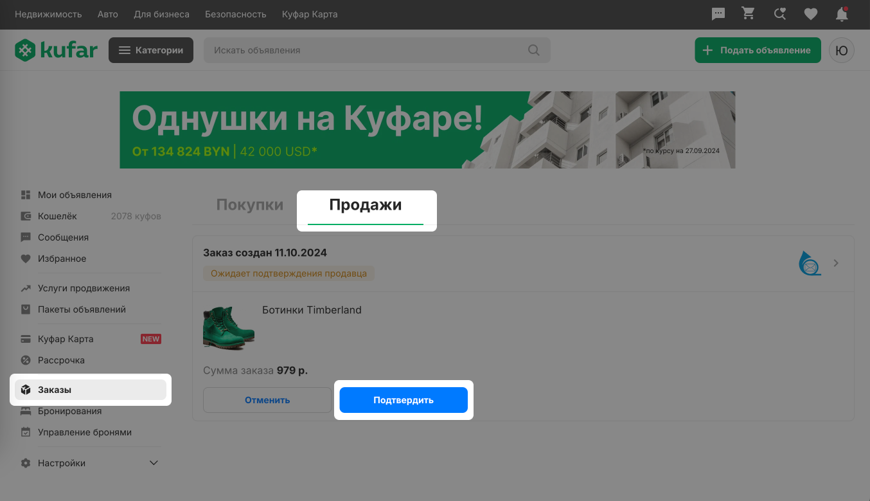
Task: Open Управление бронями sidebar link
Action: [x=85, y=432]
